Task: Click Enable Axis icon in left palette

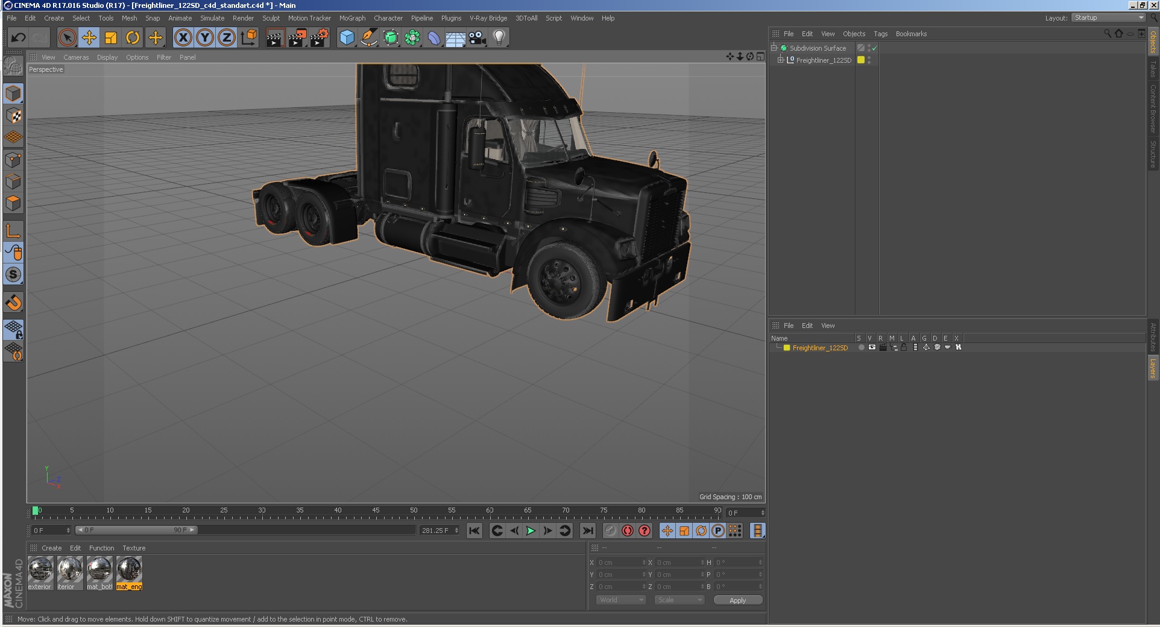Action: pyautogui.click(x=13, y=230)
